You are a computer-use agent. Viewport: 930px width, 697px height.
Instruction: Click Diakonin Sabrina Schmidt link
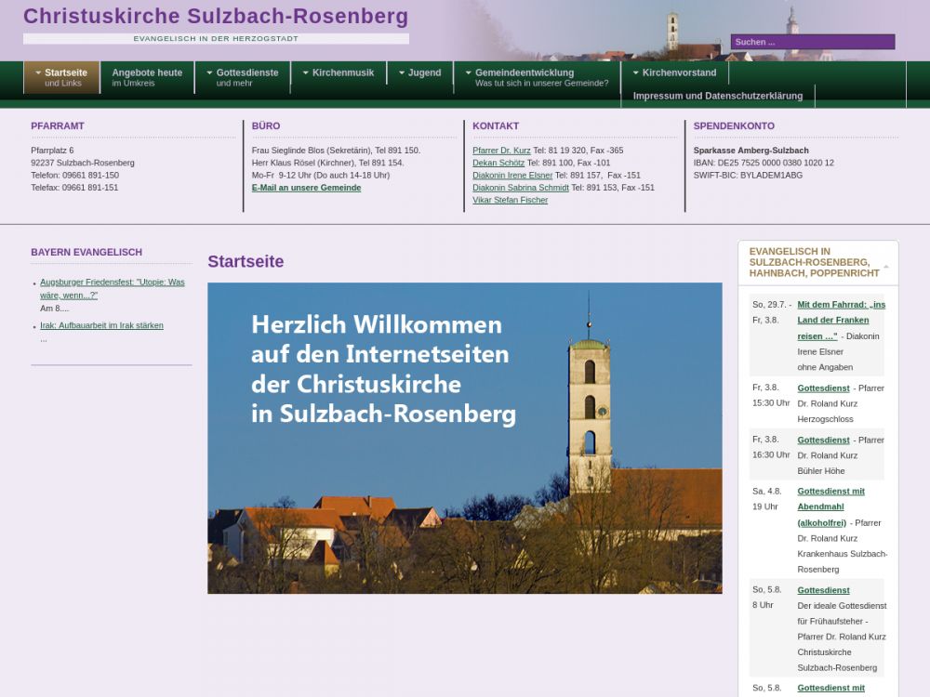point(520,188)
